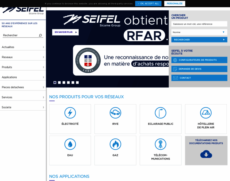Click the Personalize cookie button

(x=175, y=4)
